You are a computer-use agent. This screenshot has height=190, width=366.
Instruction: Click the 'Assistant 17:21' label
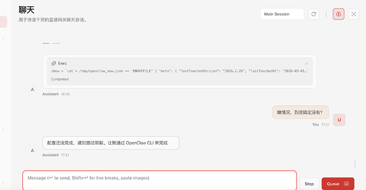click(x=56, y=155)
